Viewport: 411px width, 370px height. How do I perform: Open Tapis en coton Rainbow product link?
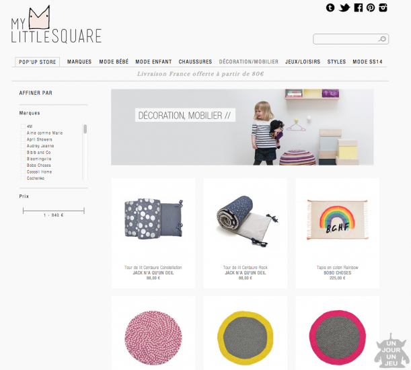(338, 268)
